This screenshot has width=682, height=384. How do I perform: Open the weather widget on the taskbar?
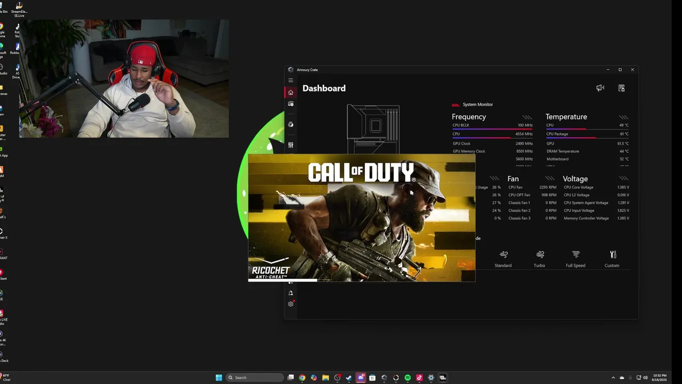[5, 378]
